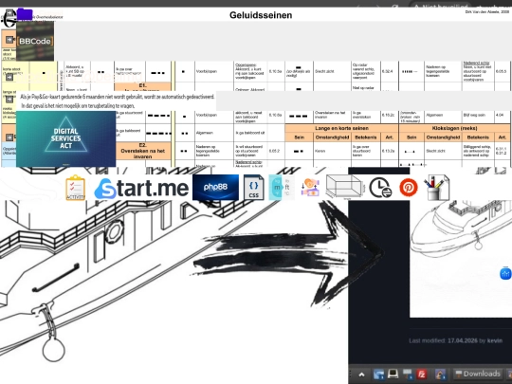Click the Pay&Go card deactivation notice text

[x=117, y=101]
